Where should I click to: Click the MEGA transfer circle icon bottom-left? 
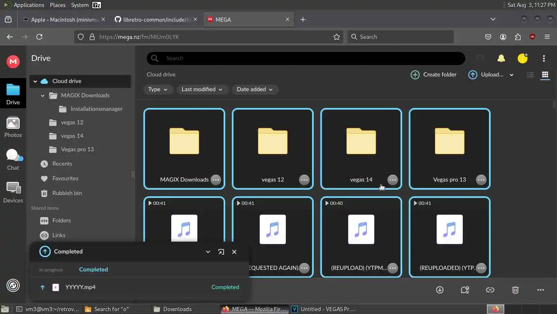[x=13, y=285]
